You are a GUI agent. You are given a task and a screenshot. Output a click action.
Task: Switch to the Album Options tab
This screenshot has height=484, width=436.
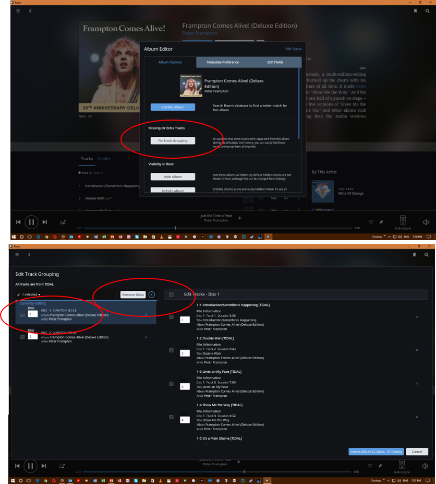170,62
